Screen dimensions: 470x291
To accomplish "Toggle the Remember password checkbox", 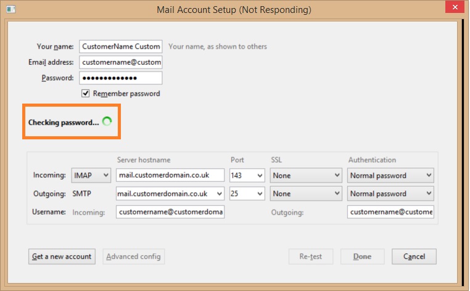I will click(86, 94).
